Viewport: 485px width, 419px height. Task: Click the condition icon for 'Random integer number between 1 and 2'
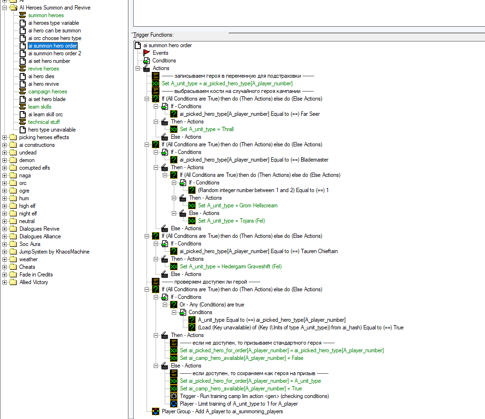click(192, 190)
